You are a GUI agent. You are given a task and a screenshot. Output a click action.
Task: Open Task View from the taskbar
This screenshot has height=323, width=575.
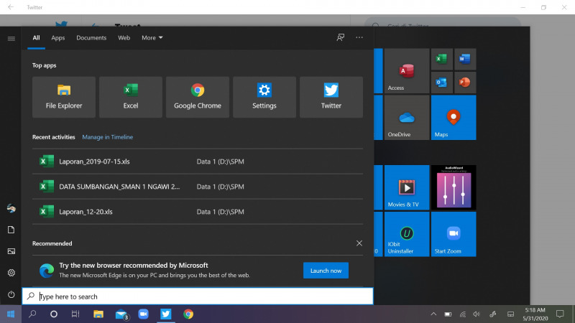[x=75, y=314]
